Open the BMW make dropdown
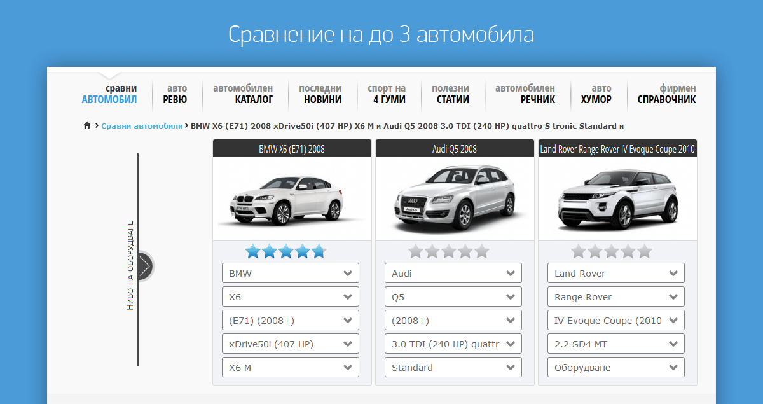763x404 pixels. (290, 273)
